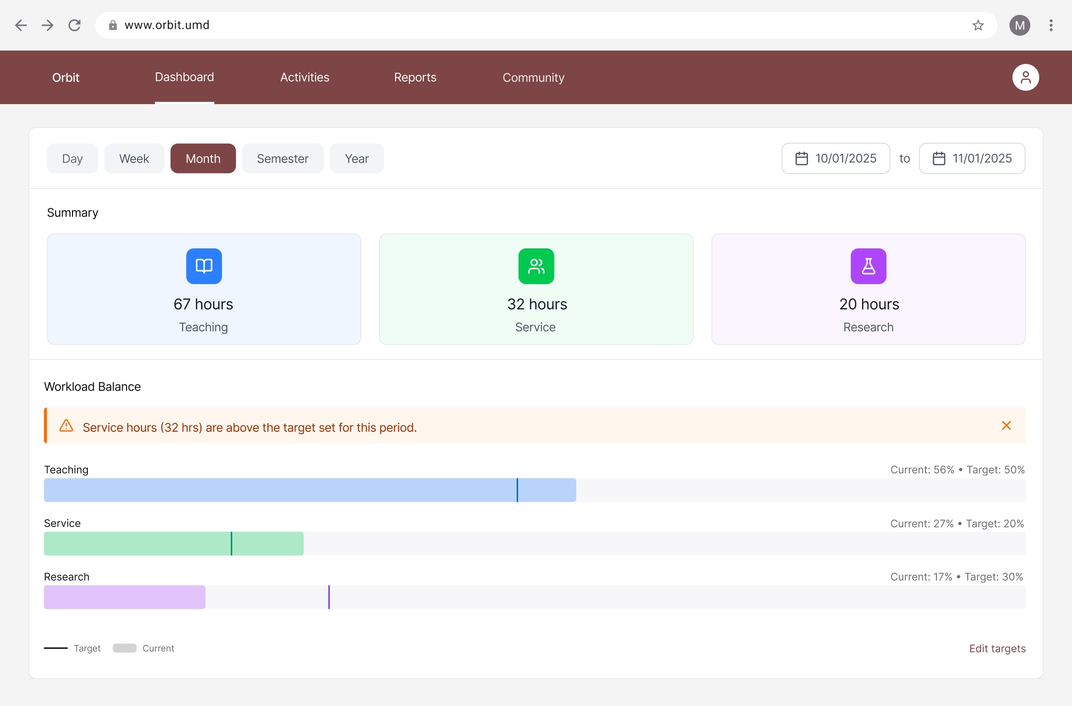Image resolution: width=1072 pixels, height=706 pixels.
Task: Click the purple Research flask icon
Action: click(x=868, y=266)
